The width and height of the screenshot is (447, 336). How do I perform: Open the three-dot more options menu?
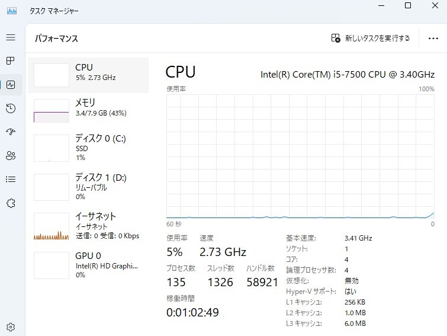click(x=433, y=39)
